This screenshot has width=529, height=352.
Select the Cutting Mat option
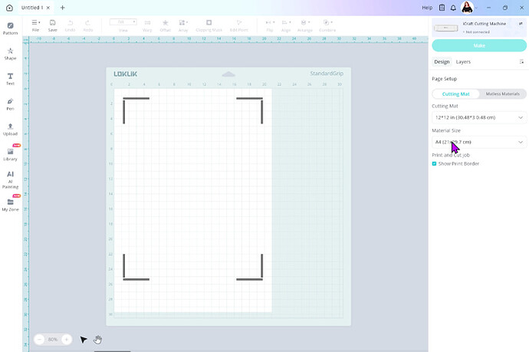click(455, 94)
